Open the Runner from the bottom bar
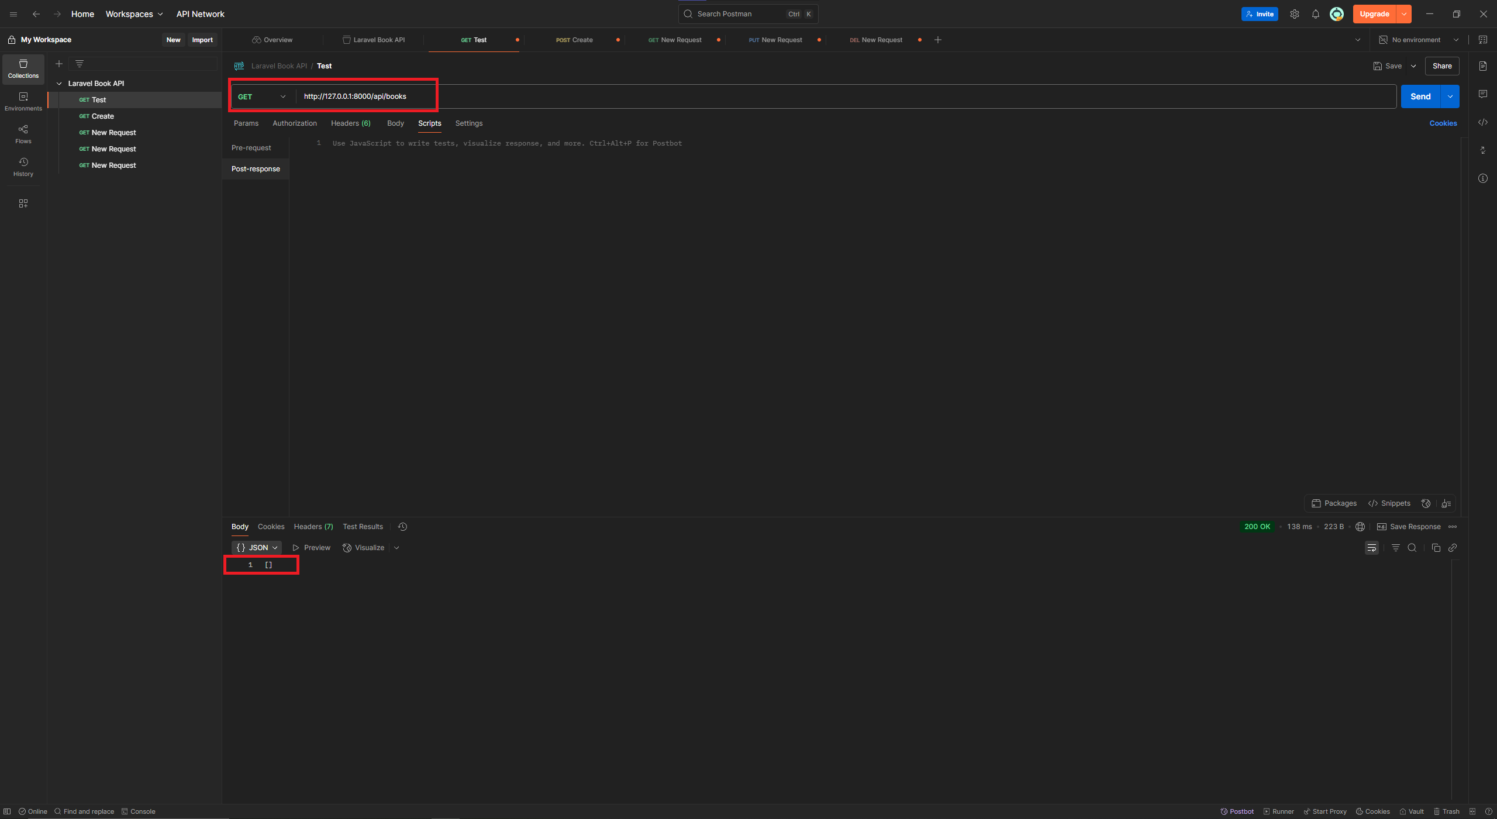This screenshot has width=1497, height=819. (1278, 811)
